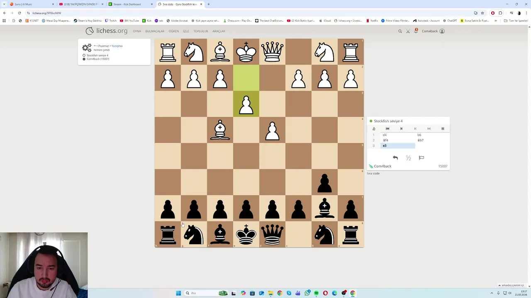Image resolution: width=531 pixels, height=298 pixels.
Task: Jump to the last move
Action: point(429,129)
